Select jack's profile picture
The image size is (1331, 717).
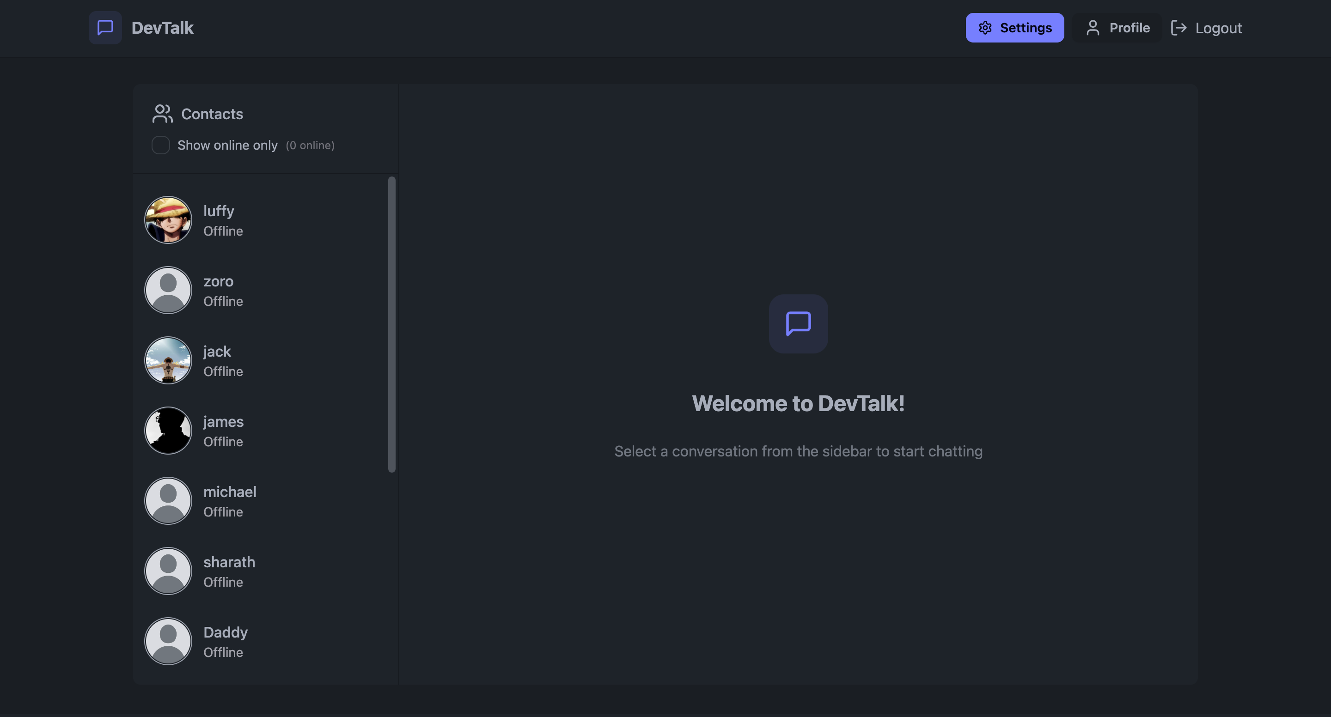click(x=168, y=360)
